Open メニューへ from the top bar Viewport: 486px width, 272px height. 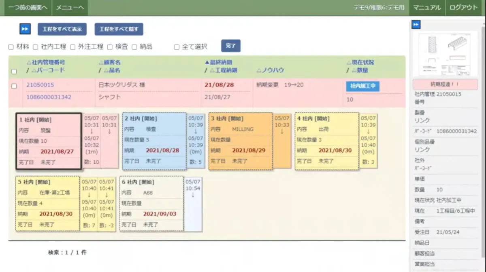tap(70, 7)
